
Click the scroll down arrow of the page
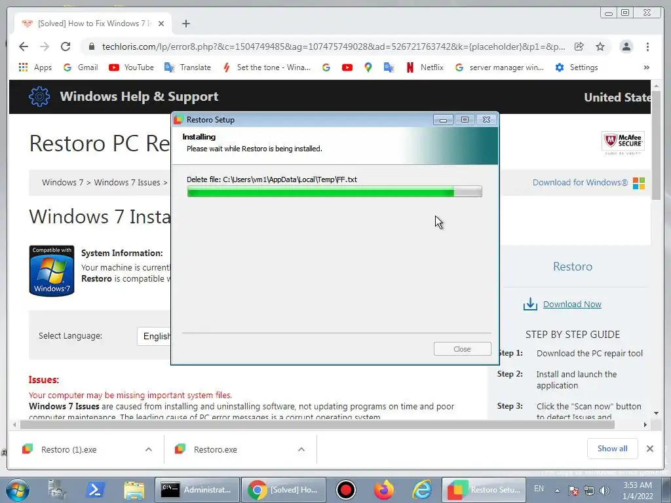657,413
